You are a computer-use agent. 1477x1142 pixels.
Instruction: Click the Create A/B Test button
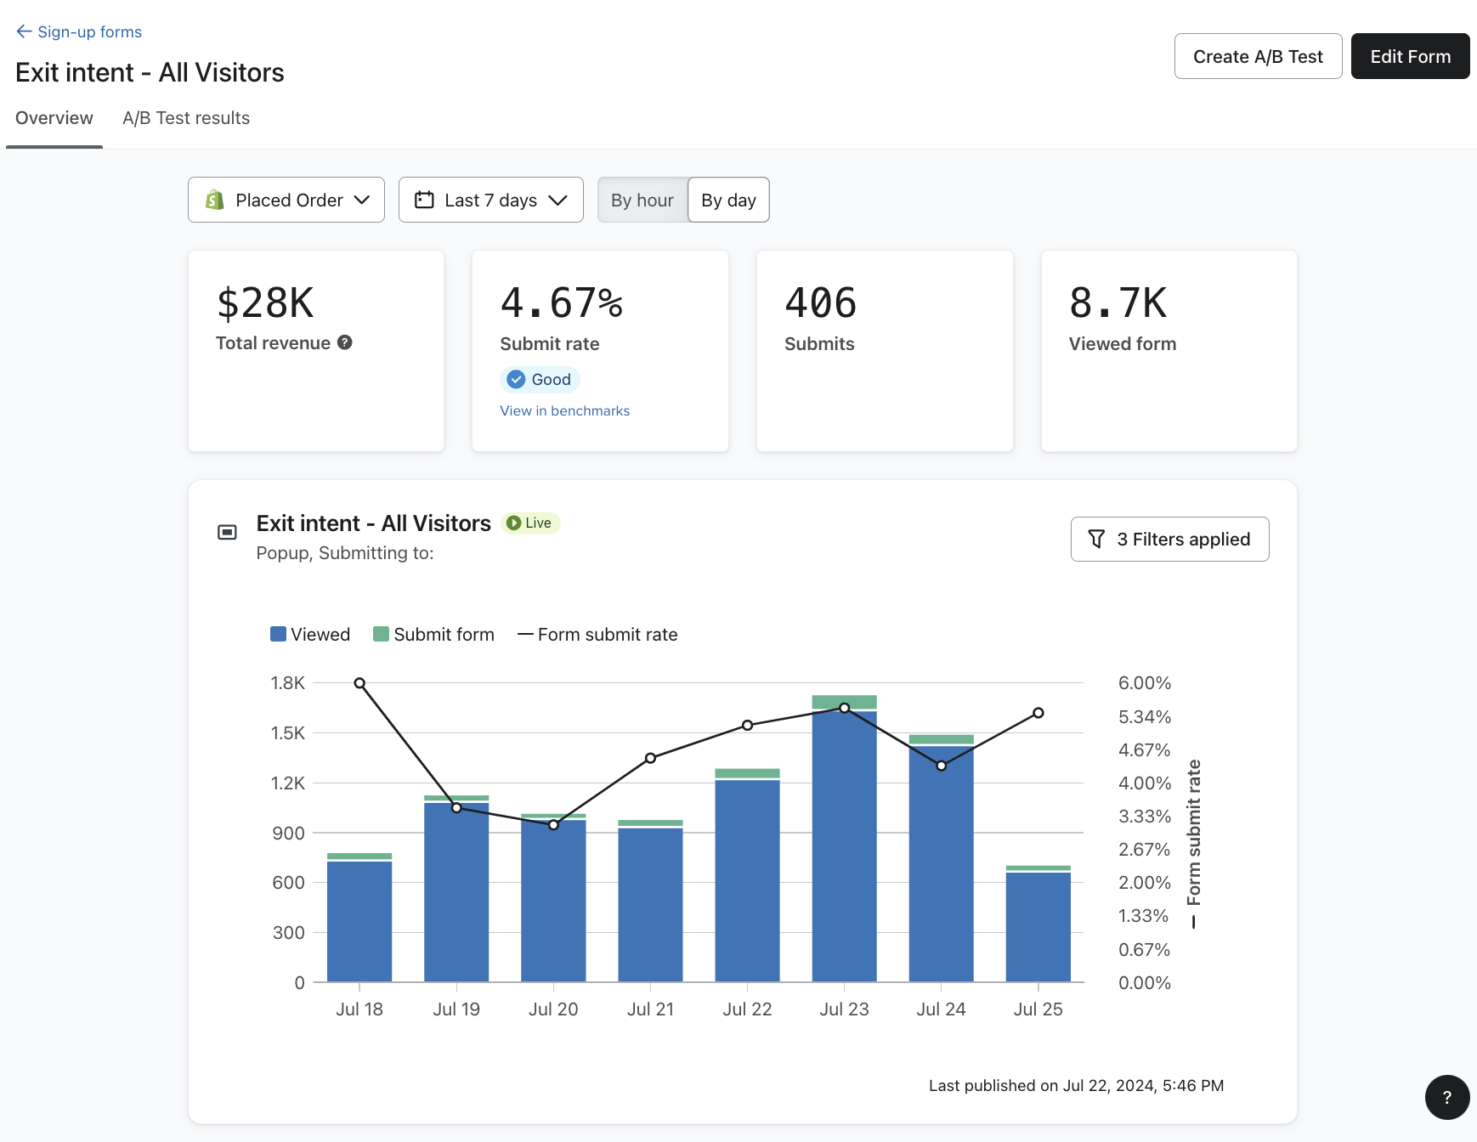[1258, 57]
